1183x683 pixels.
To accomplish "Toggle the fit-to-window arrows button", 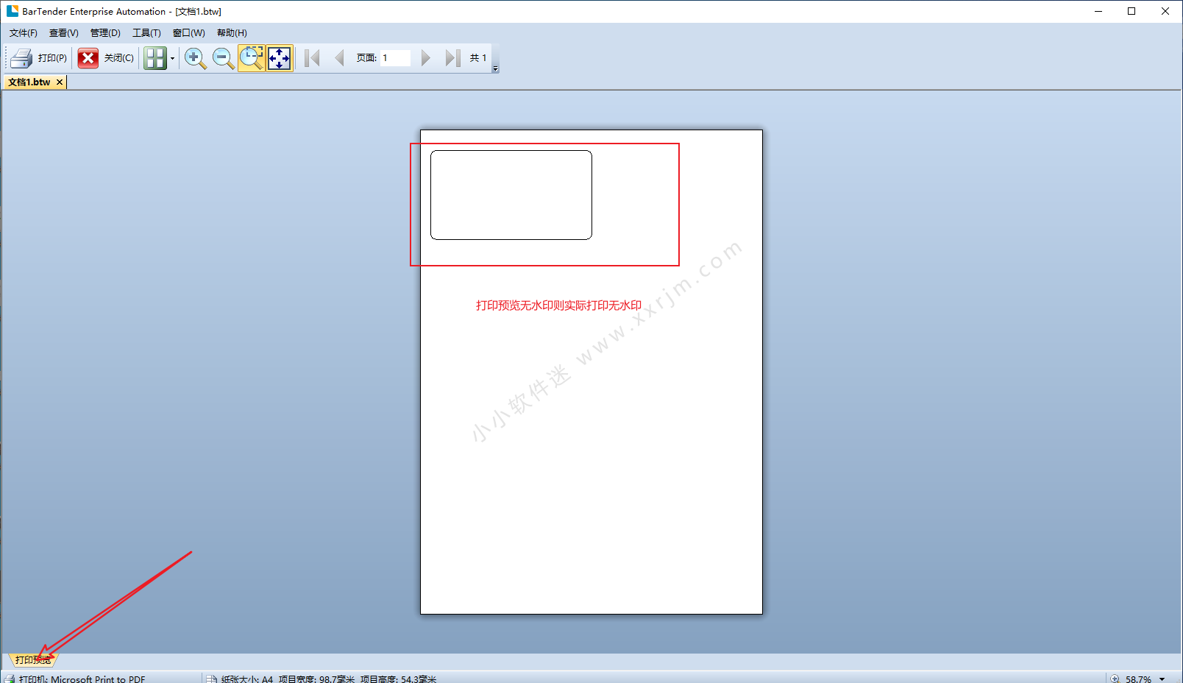I will (280, 58).
